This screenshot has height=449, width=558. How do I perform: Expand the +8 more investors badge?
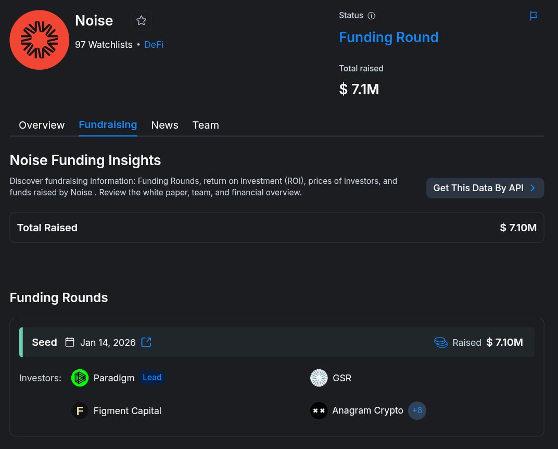click(x=417, y=410)
